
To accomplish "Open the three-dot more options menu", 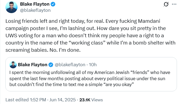I will [x=174, y=4].
